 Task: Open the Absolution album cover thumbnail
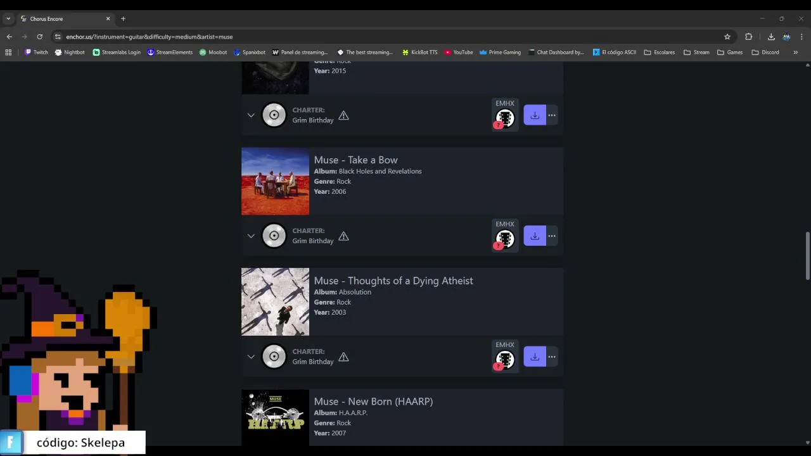[x=275, y=301]
